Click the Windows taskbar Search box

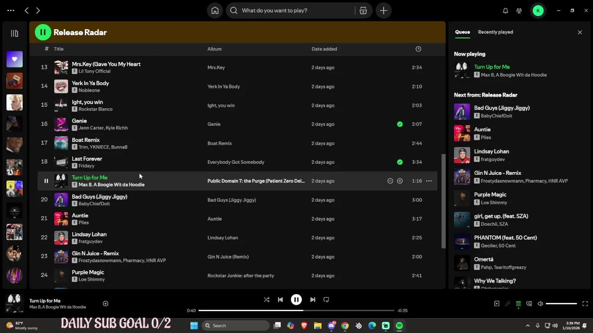click(x=235, y=326)
